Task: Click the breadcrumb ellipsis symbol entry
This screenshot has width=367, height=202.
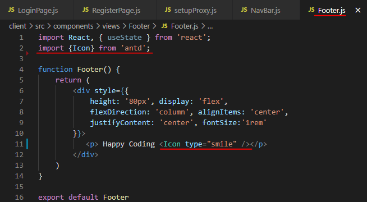Action: click(x=210, y=27)
